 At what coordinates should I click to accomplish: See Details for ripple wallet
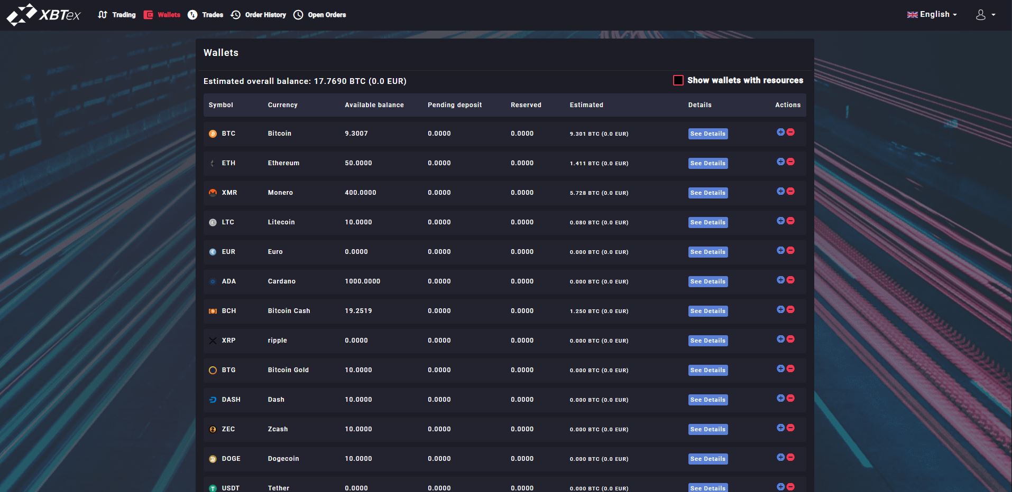tap(708, 341)
